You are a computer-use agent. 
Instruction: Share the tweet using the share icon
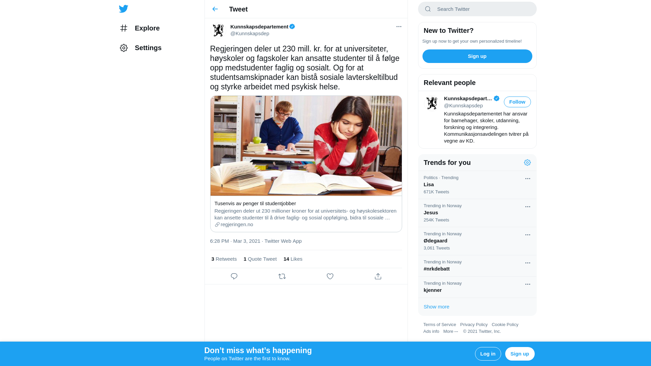(x=378, y=276)
